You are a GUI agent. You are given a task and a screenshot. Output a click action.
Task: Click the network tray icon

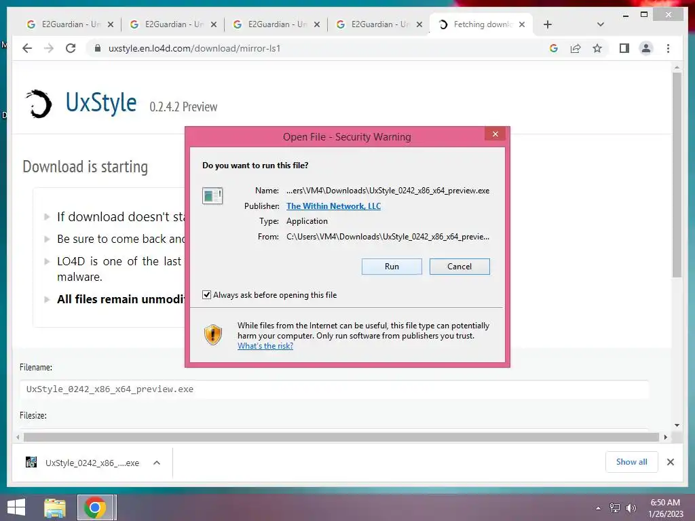[x=614, y=508]
